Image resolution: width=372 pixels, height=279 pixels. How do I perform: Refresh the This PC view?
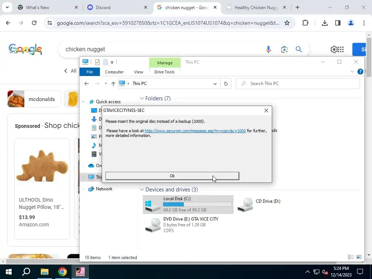pyautogui.click(x=226, y=84)
